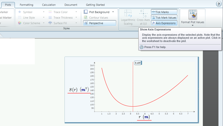Image resolution: width=223 pixels, height=126 pixels.
Task: Click the Styles group label
Action: [x=67, y=28]
